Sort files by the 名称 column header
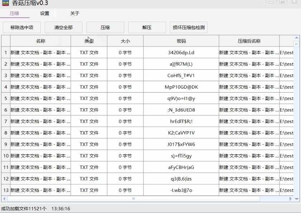Screen dimensions: 301x213 (x=40, y=40)
